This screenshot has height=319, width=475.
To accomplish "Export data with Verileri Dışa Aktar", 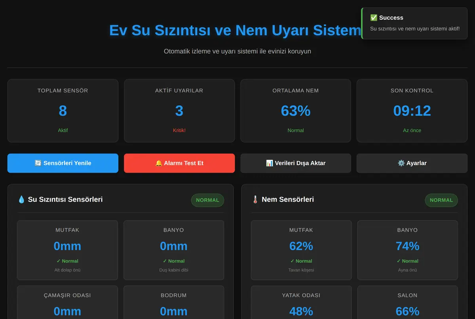I will pyautogui.click(x=296, y=163).
